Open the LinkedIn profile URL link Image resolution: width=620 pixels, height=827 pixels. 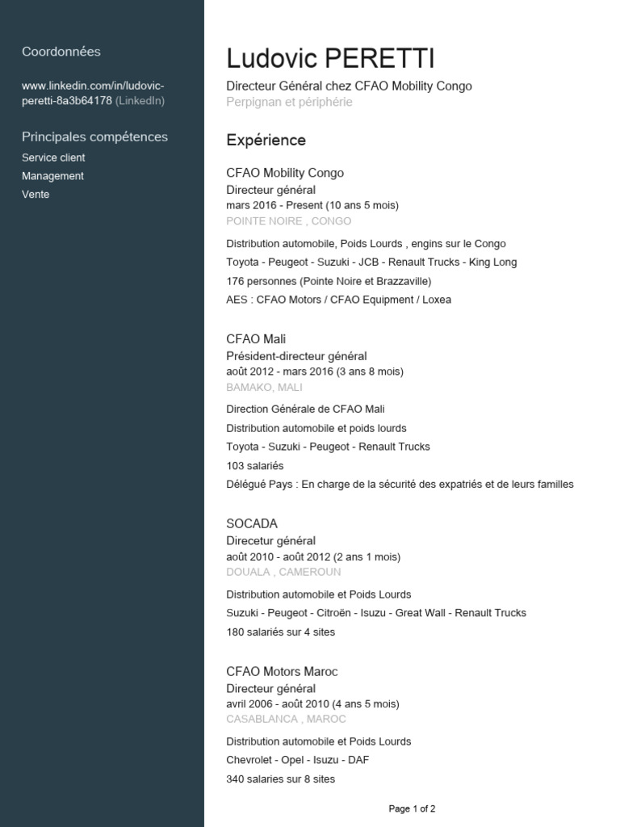(93, 93)
